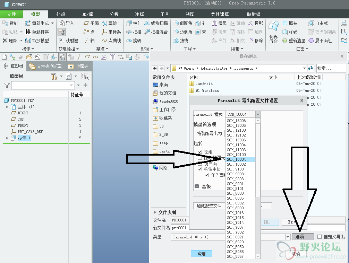Click the model tree filter field

(43, 85)
